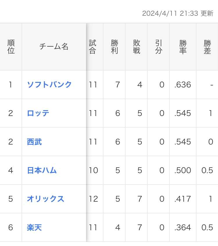Click the 勝差 column header

(207, 47)
